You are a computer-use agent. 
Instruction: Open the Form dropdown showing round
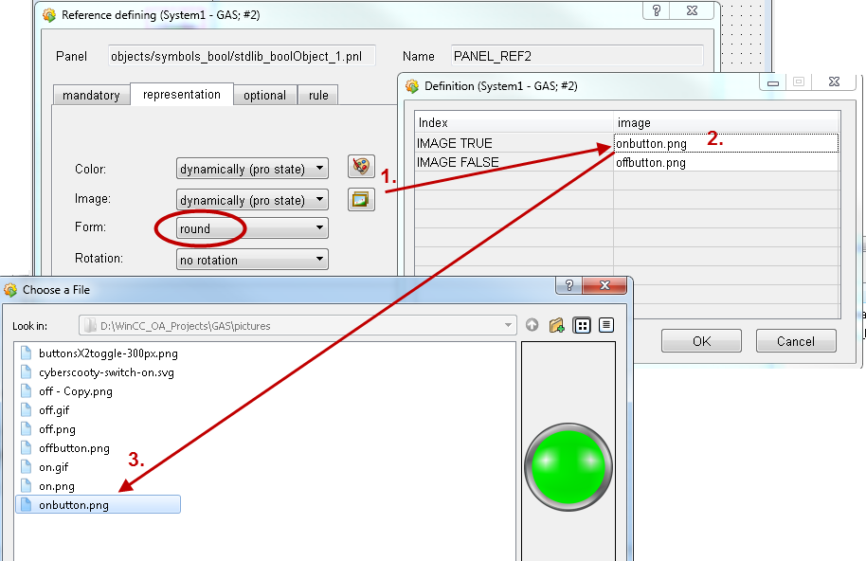[x=252, y=228]
